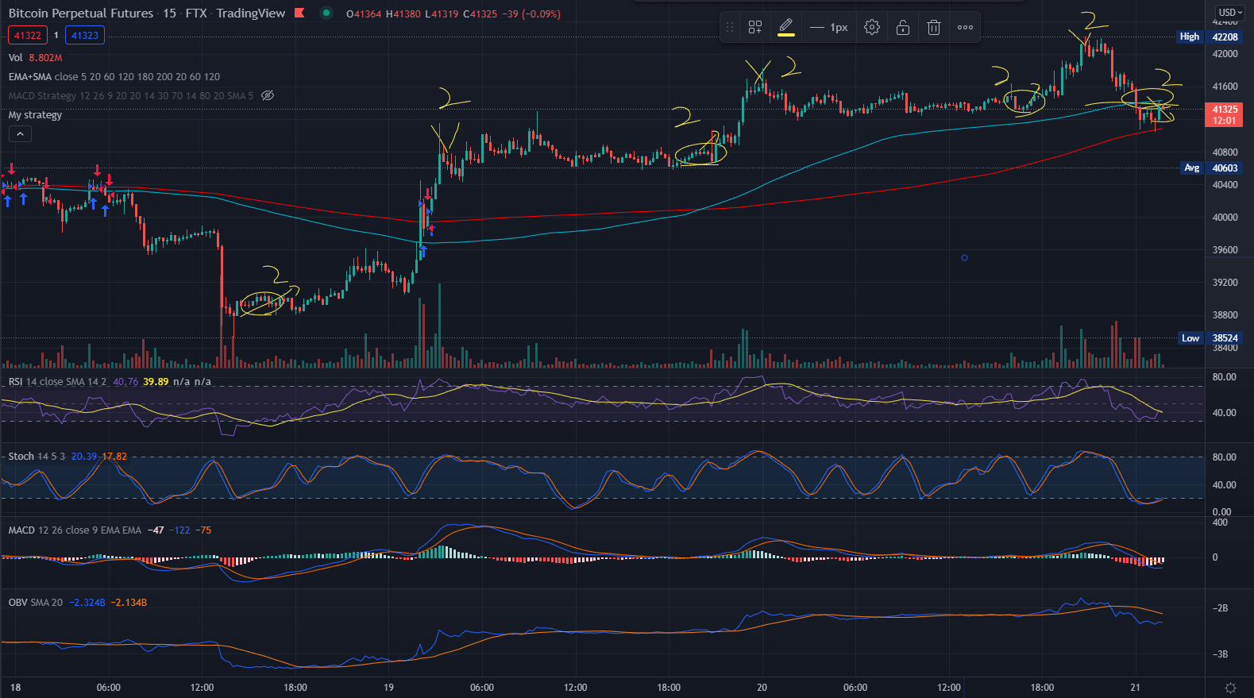Click the date 21 on the time axis
Screen dimensions: 1254x698
[1136, 688]
